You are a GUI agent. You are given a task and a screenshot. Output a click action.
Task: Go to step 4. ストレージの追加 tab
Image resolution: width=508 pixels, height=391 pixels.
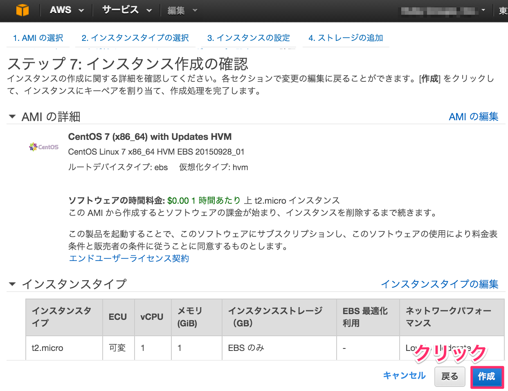click(346, 38)
